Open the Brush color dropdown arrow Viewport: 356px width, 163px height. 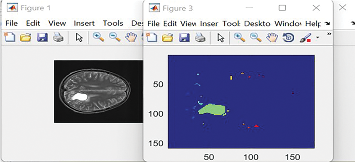317,38
